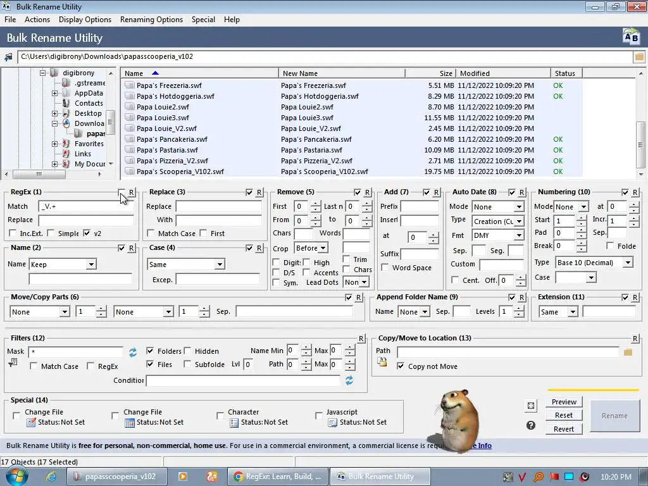The height and width of the screenshot is (486, 648).
Task: Switch to the papasscooperia_v102 taskbar window
Action: click(117, 477)
